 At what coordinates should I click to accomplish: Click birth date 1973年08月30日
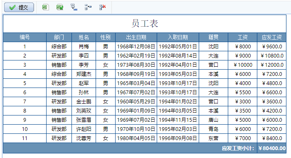pos(136,65)
